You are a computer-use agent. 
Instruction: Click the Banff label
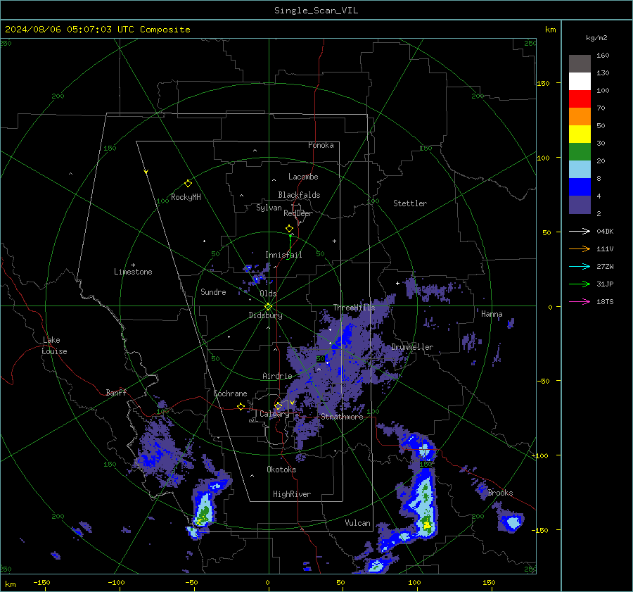click(116, 393)
